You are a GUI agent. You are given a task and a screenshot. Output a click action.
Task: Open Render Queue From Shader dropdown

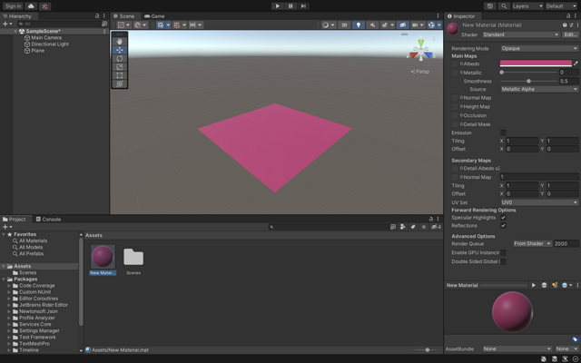click(533, 244)
